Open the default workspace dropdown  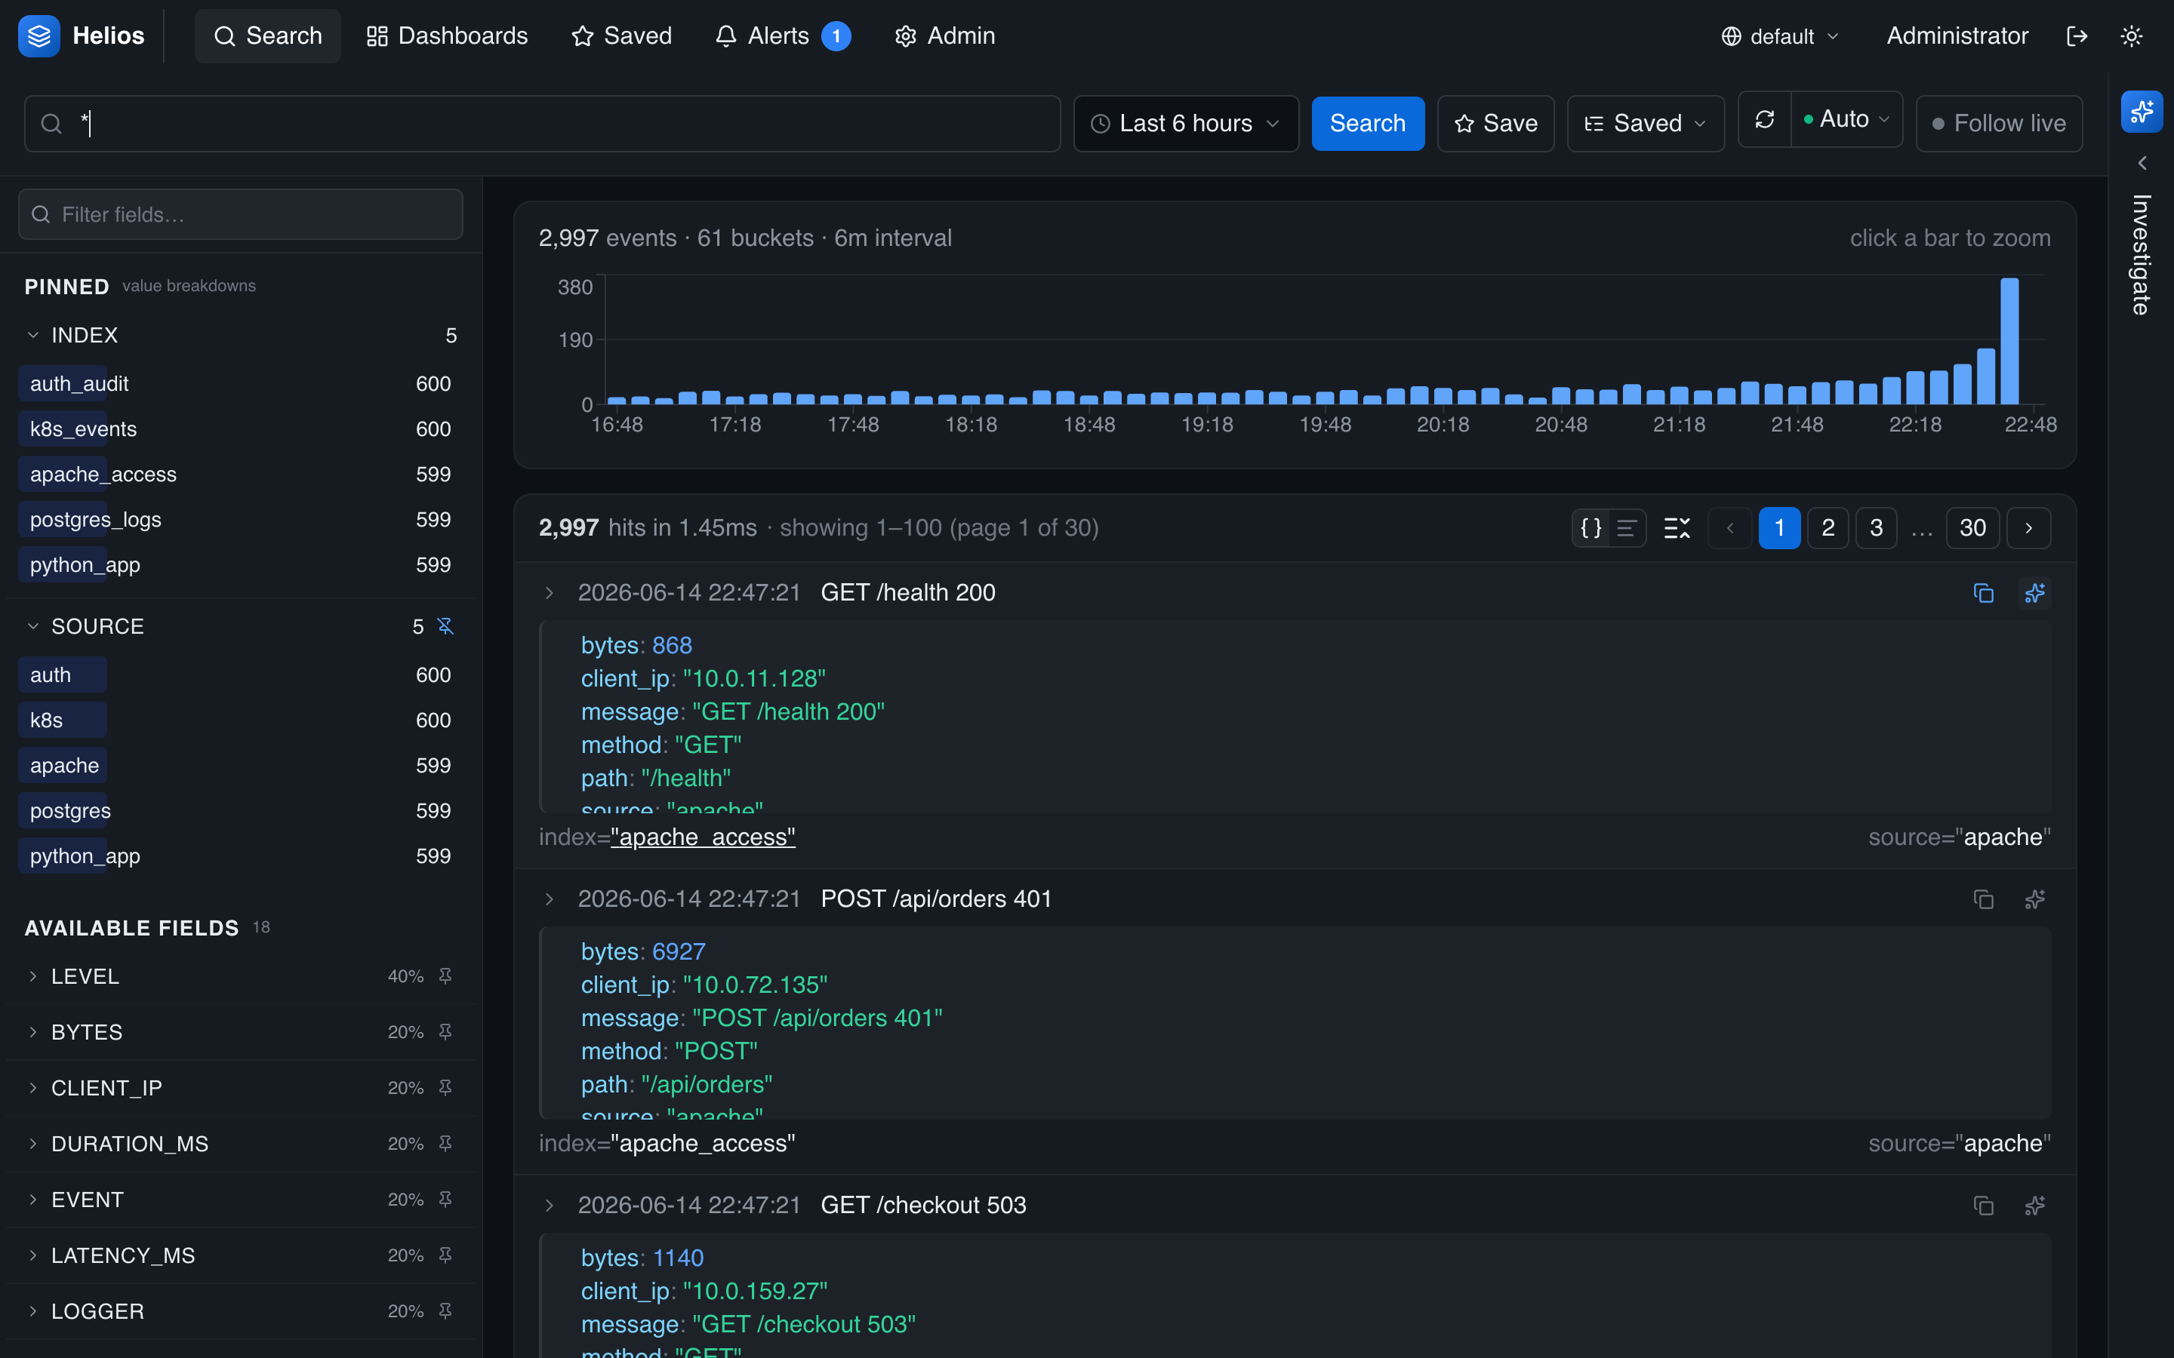click(x=1780, y=36)
